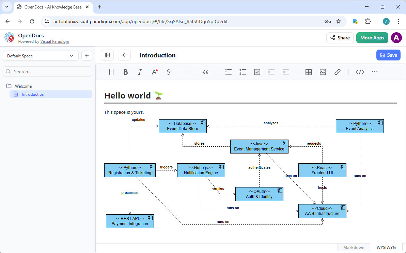
Task: Toggle italic formatting
Action: pyautogui.click(x=140, y=72)
